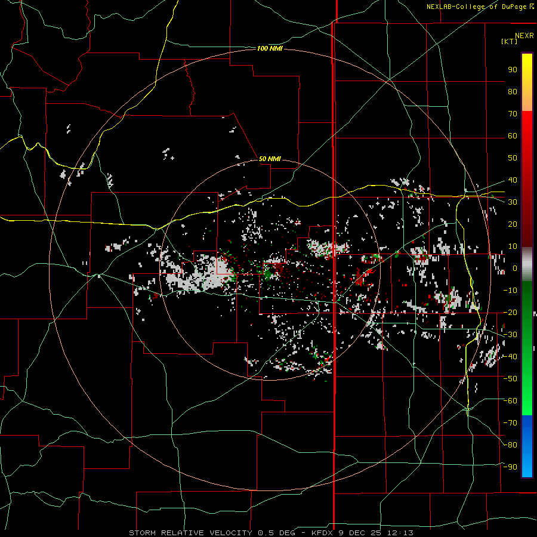Click the -20 value on the velocity scale
The image size is (537, 537).
click(510, 313)
